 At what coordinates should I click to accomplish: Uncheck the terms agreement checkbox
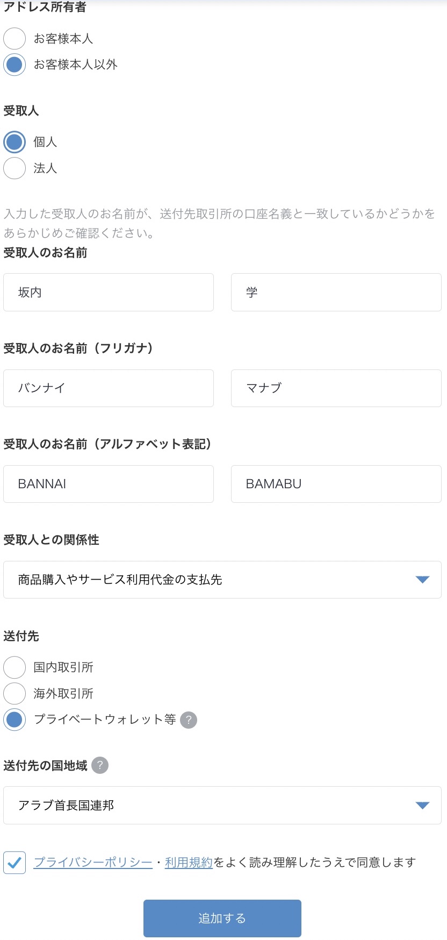click(15, 863)
